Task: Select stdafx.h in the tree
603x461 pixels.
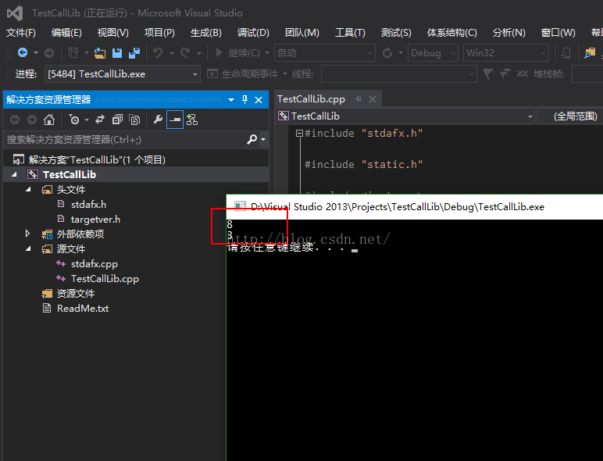Action: click(88, 205)
